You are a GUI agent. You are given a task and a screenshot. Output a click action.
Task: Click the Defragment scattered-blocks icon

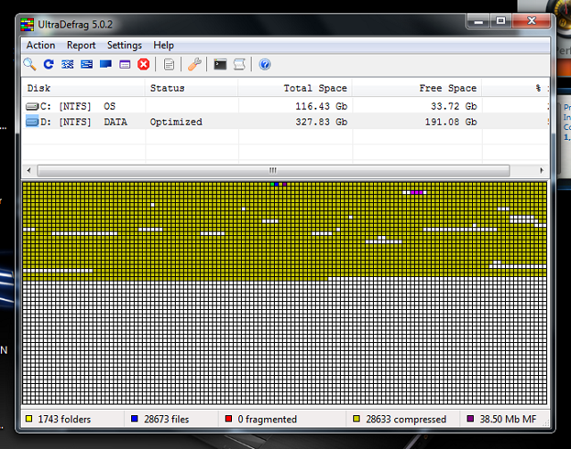tap(68, 64)
